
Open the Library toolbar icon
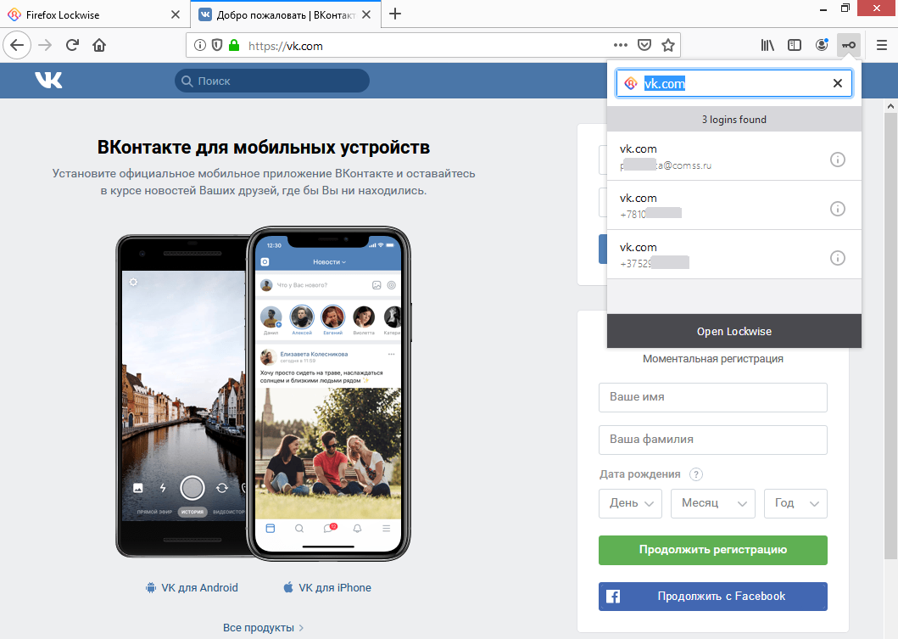coord(767,45)
